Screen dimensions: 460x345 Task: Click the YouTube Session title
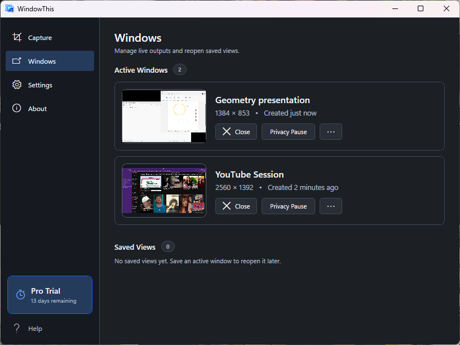click(249, 175)
